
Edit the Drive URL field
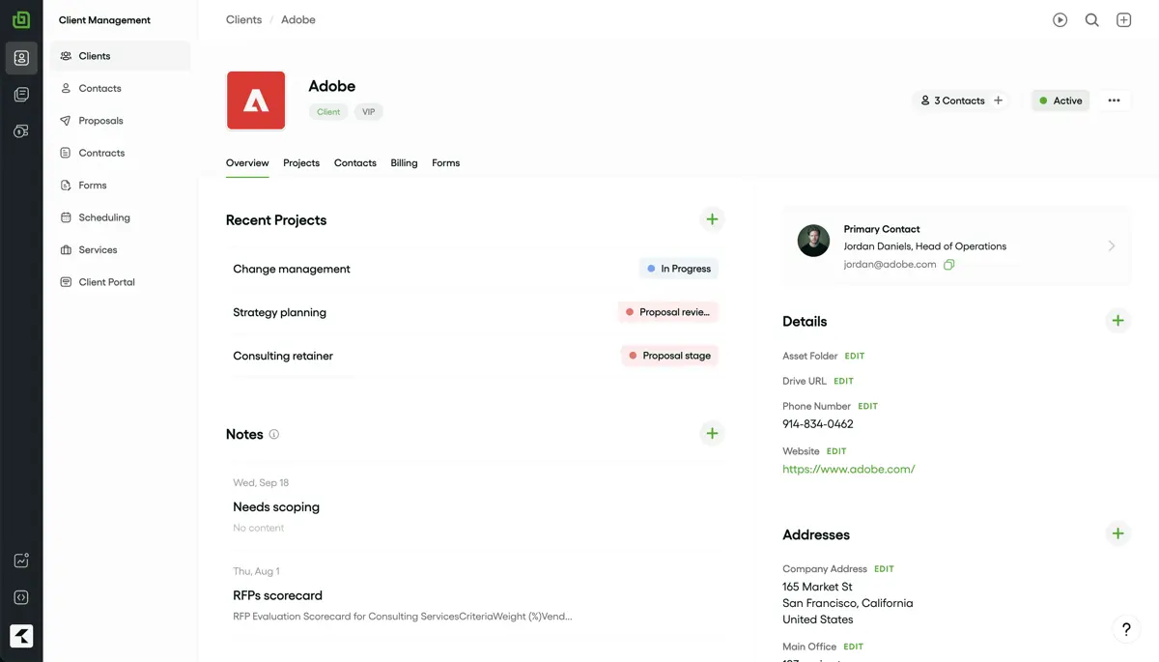pyautogui.click(x=843, y=382)
